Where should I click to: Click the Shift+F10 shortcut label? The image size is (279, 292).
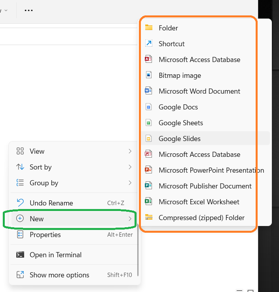[120, 275]
